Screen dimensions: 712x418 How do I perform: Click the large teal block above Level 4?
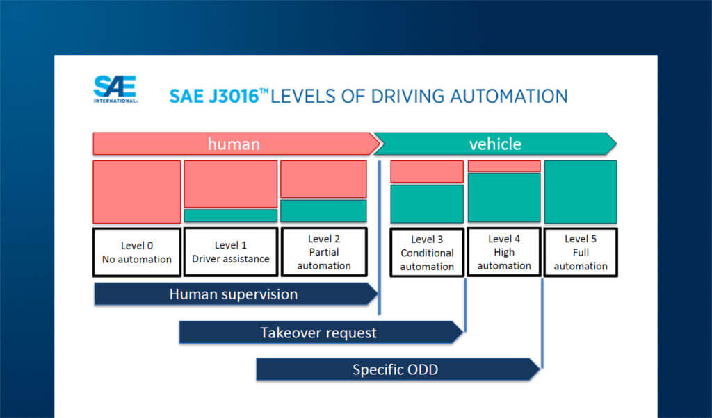(504, 197)
